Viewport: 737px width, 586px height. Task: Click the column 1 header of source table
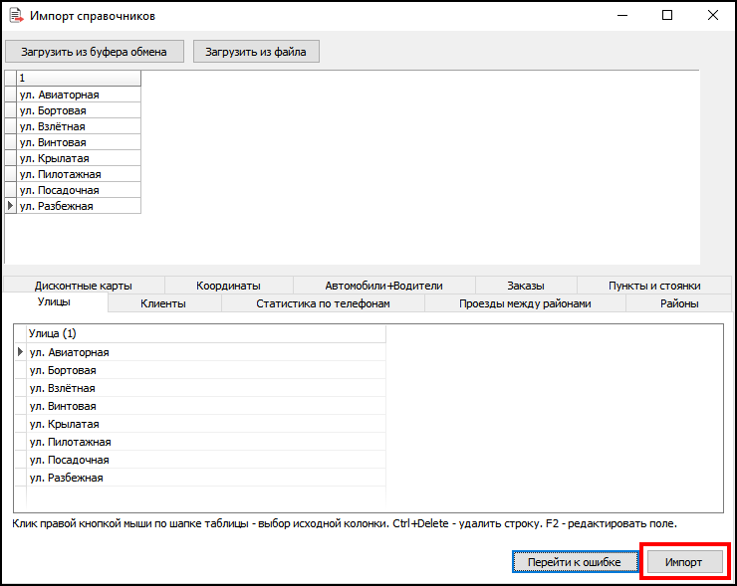tap(79, 78)
